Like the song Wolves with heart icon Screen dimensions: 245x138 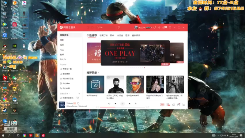pyautogui.click(x=78, y=103)
